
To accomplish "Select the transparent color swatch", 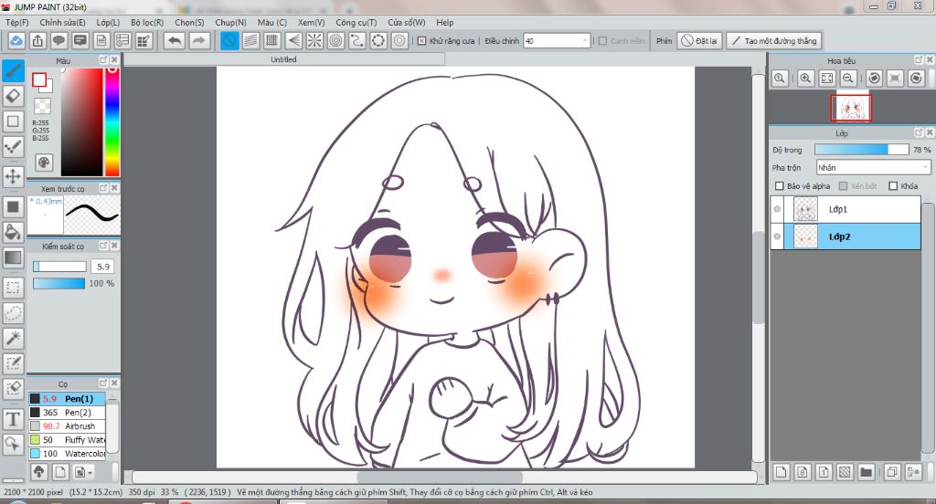I will click(x=42, y=106).
